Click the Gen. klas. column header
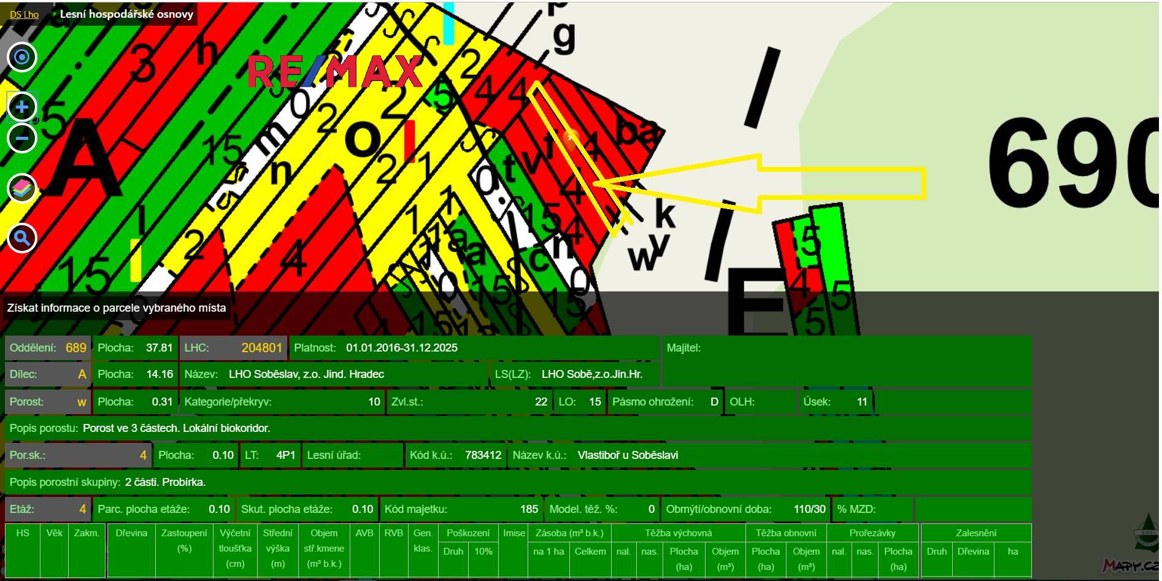Viewport: 1162px width, 581px height. pos(423,541)
